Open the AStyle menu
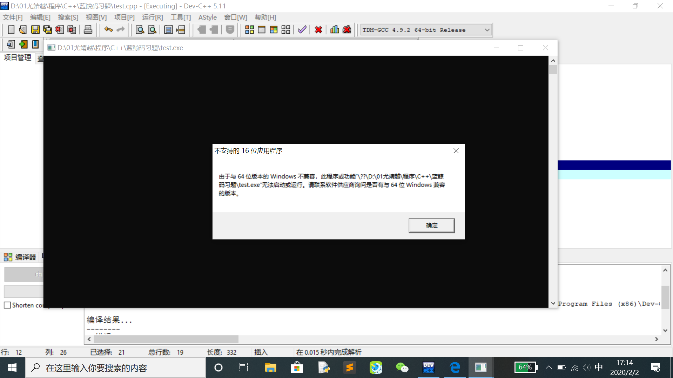Screen dimensions: 673x378 click(208, 17)
